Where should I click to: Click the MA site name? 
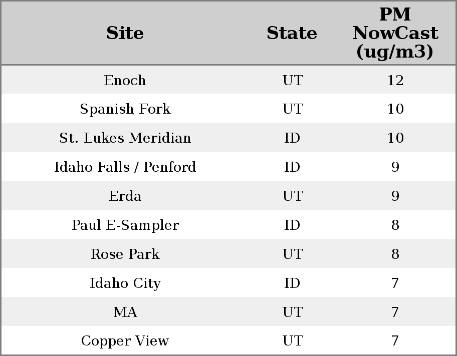pos(125,312)
